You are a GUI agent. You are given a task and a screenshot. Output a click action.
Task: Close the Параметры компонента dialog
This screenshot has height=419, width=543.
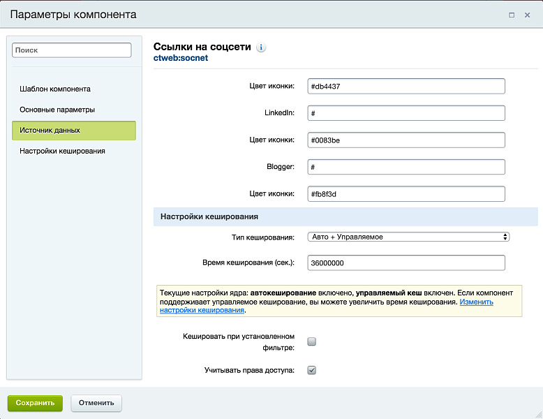[x=528, y=15]
